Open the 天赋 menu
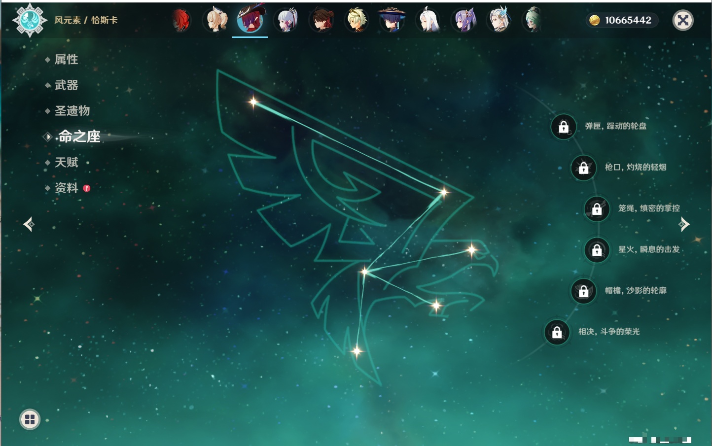 tap(66, 162)
